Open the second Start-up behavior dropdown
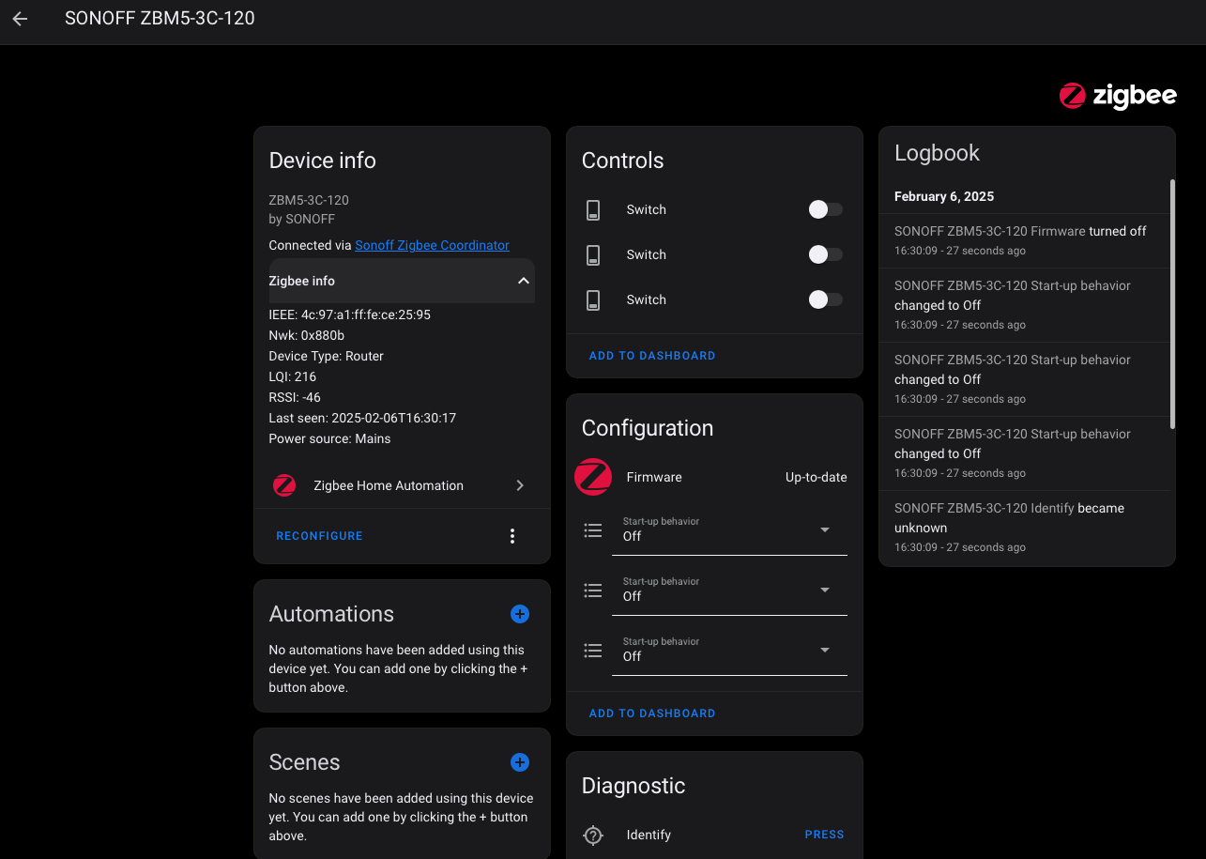This screenshot has width=1206, height=859. click(x=729, y=591)
